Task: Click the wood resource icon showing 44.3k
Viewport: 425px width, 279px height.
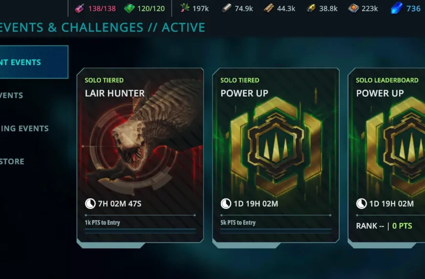Action: click(269, 9)
